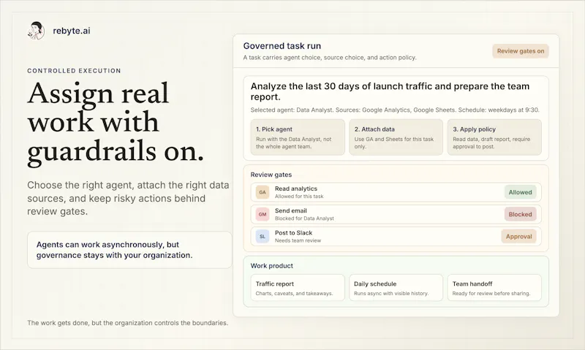Click the Governed task run heading

(x=282, y=46)
